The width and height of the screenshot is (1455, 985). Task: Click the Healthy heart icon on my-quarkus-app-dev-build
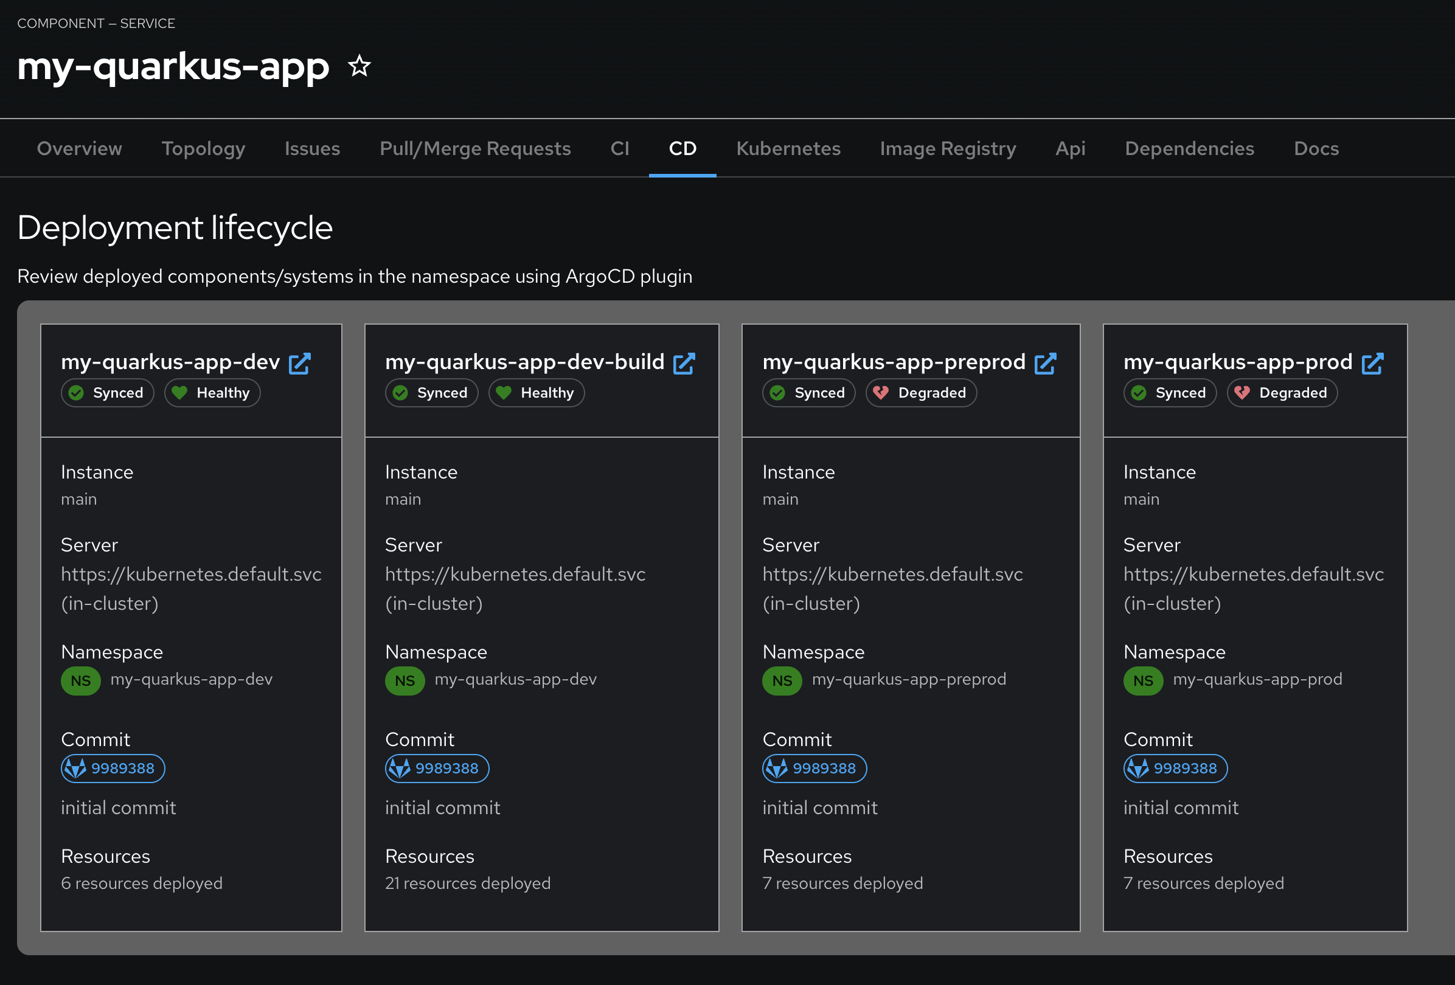(504, 393)
